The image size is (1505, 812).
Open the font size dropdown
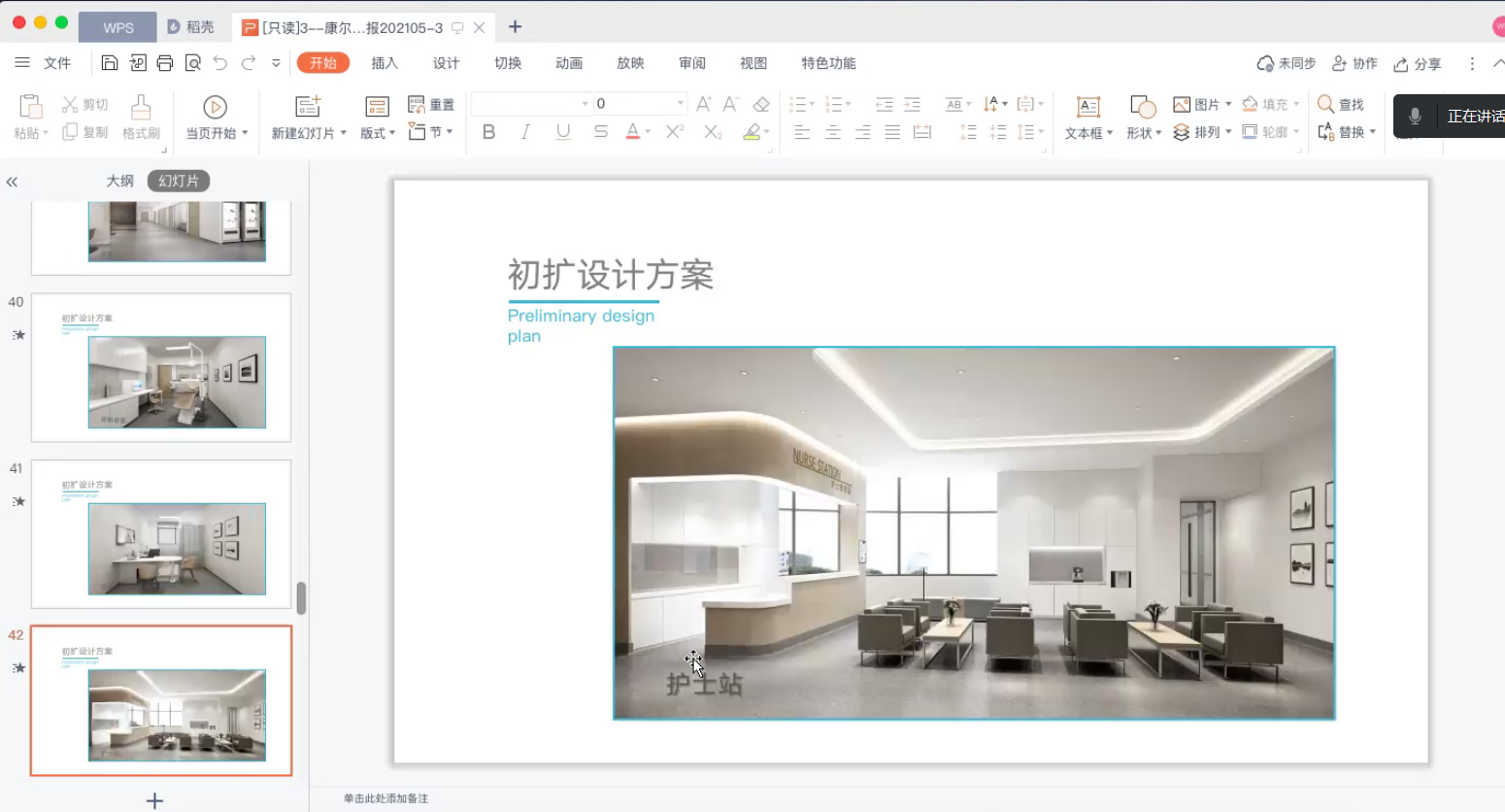[680, 103]
